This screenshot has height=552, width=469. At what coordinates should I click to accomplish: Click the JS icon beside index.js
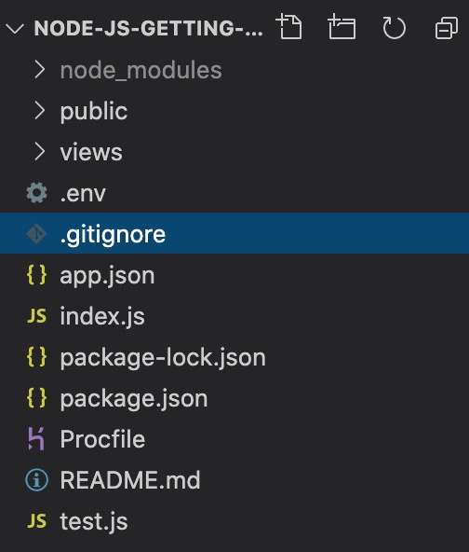(x=36, y=316)
